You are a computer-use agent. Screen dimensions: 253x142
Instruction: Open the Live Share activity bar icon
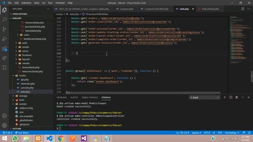click(x=4, y=58)
